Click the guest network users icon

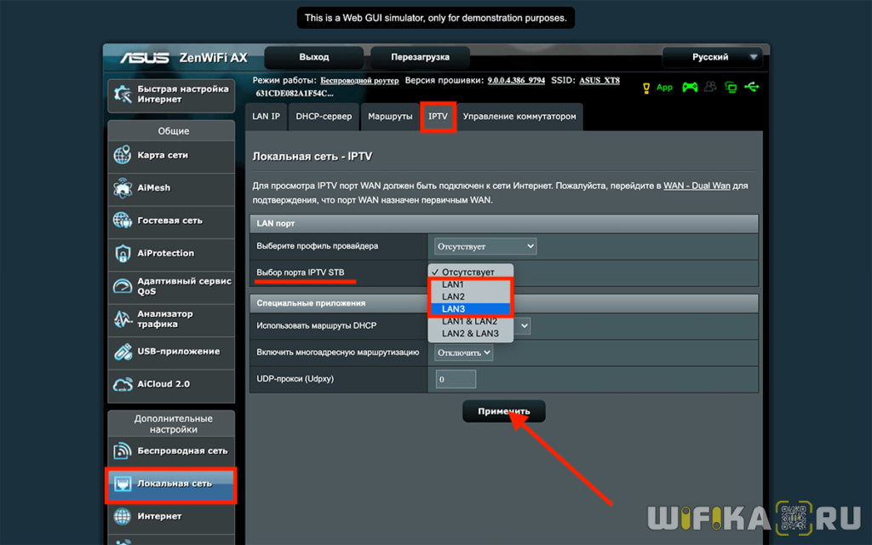coord(711,87)
